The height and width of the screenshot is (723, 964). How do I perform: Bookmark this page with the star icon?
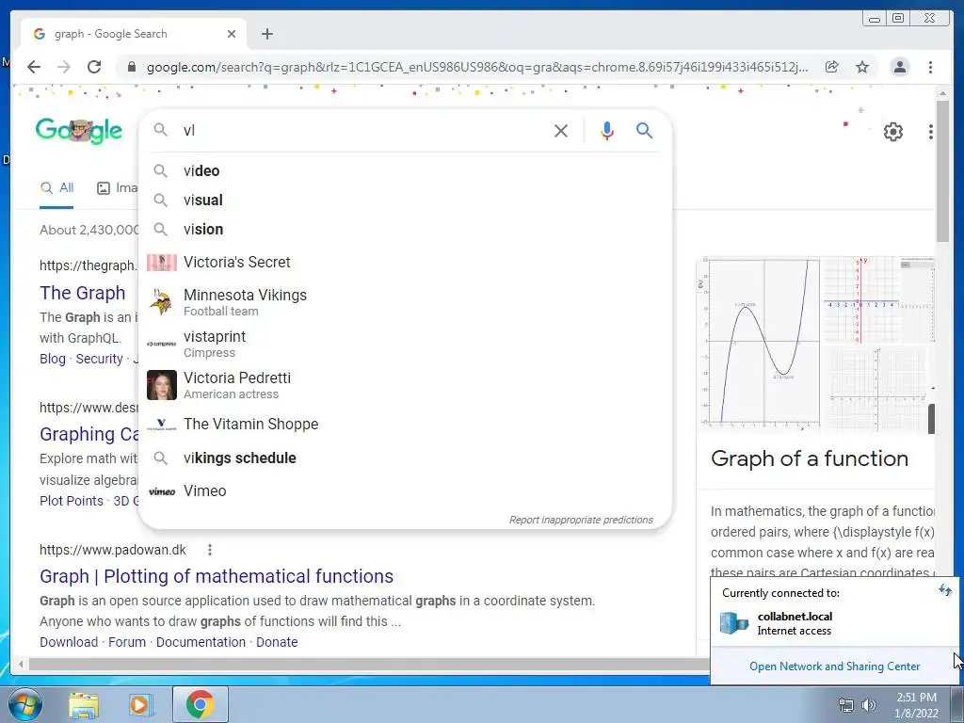[x=862, y=67]
